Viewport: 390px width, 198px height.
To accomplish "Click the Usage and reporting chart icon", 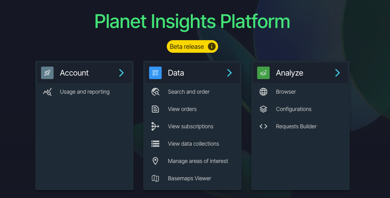I will [x=47, y=92].
